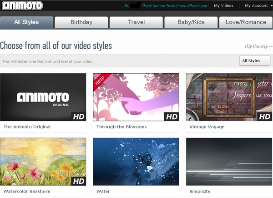The image size is (273, 198).
Task: Click the Water title text
Action: click(103, 191)
